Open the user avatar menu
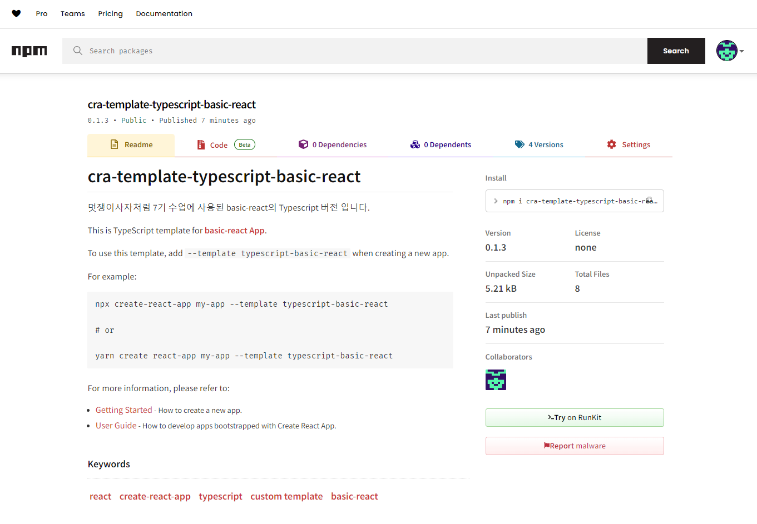This screenshot has height=524, width=757. [726, 51]
